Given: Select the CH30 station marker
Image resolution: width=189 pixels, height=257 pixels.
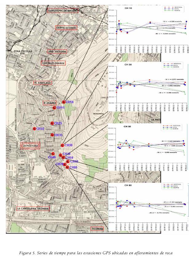Looking at the screenshot, I should [x=62, y=145].
